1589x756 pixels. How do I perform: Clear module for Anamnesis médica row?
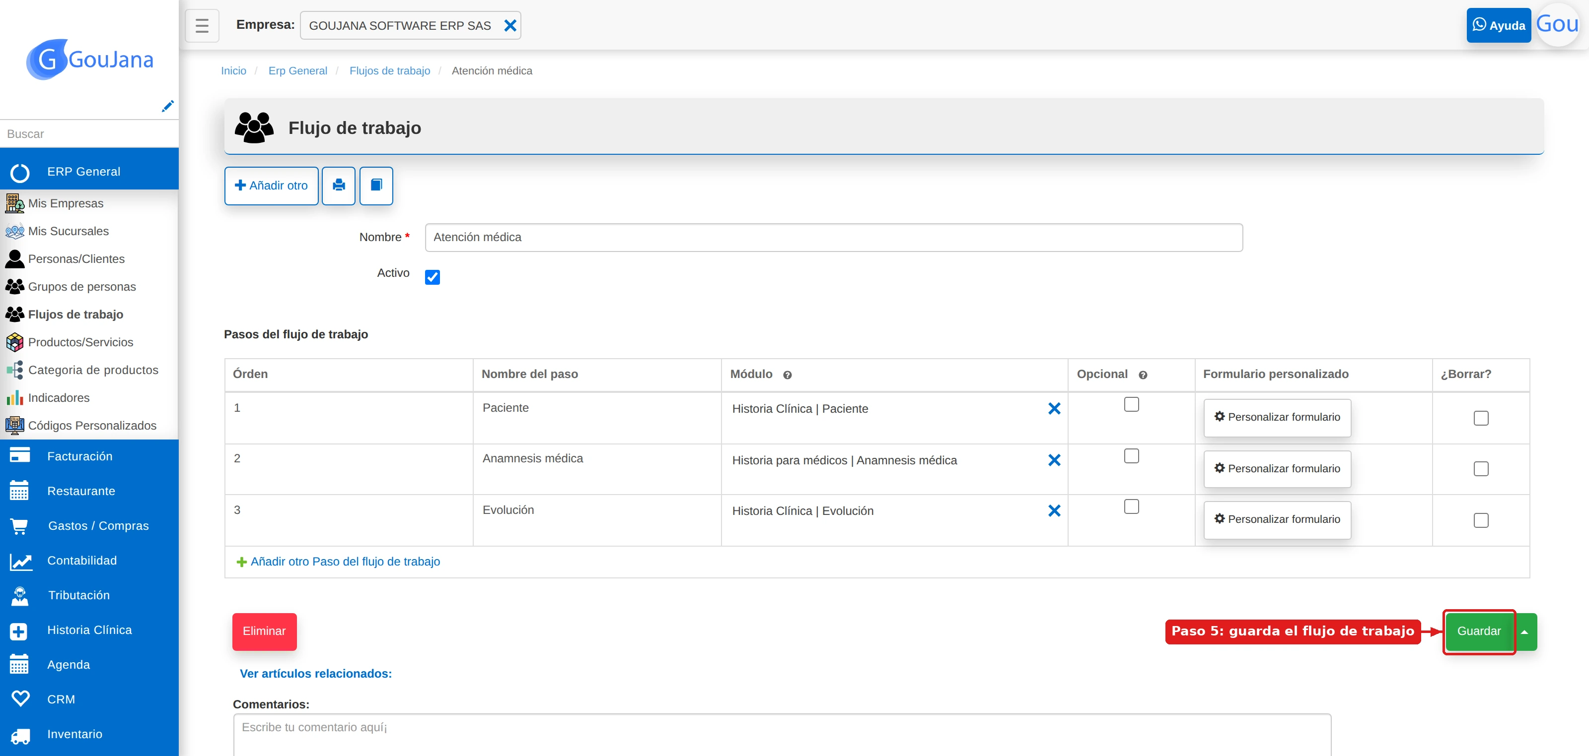(1054, 460)
